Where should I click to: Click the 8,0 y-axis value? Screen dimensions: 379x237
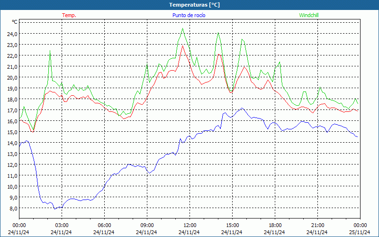[x=13, y=208]
